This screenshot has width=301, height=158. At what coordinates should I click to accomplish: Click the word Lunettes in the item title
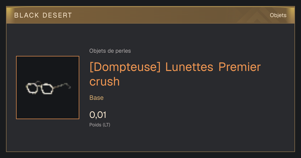point(189,67)
